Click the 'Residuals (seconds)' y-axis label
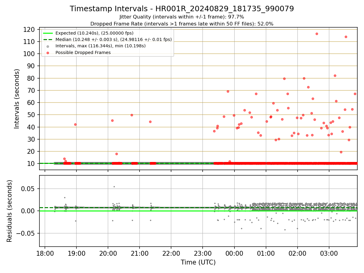 [10, 211]
